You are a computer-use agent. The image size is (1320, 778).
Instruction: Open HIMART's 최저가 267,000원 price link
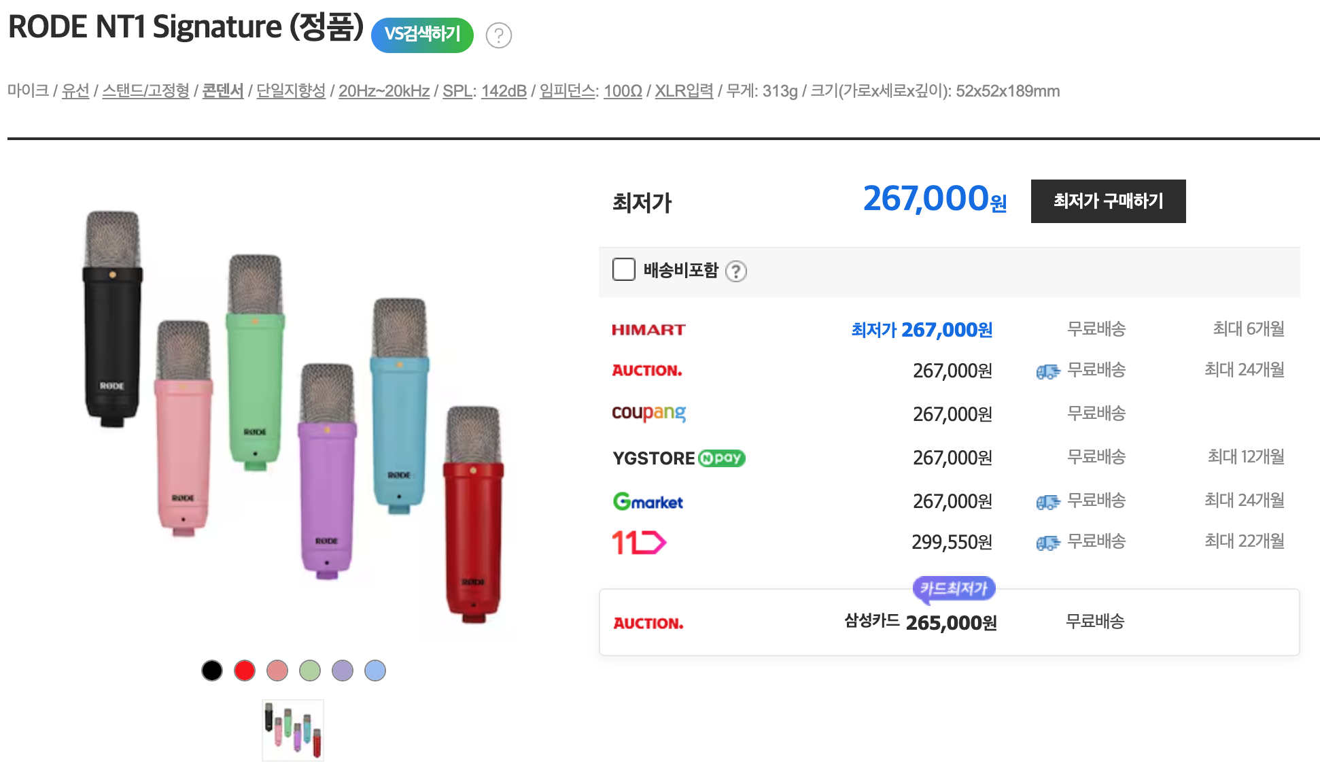(922, 330)
